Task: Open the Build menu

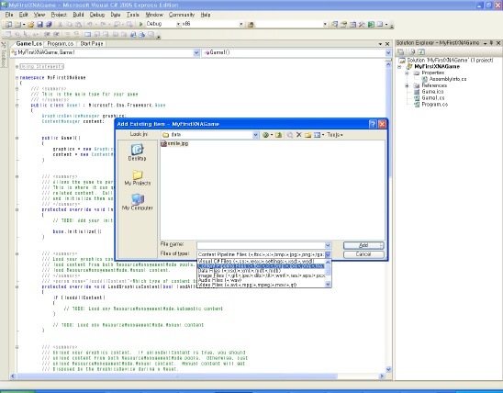Action: [x=78, y=15]
